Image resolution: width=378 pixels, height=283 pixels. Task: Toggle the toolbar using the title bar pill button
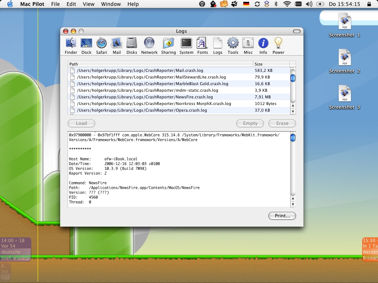pos(296,31)
